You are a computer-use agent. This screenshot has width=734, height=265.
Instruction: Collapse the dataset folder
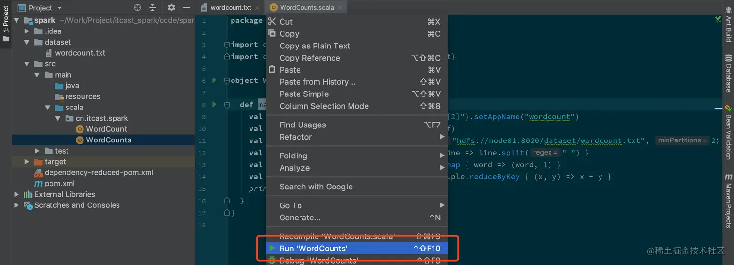pyautogui.click(x=27, y=42)
